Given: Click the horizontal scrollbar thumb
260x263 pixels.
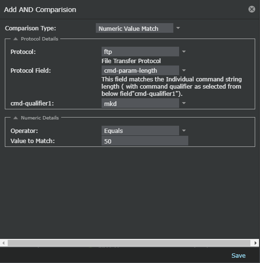Looking at the screenshot, I should click(x=129, y=243).
